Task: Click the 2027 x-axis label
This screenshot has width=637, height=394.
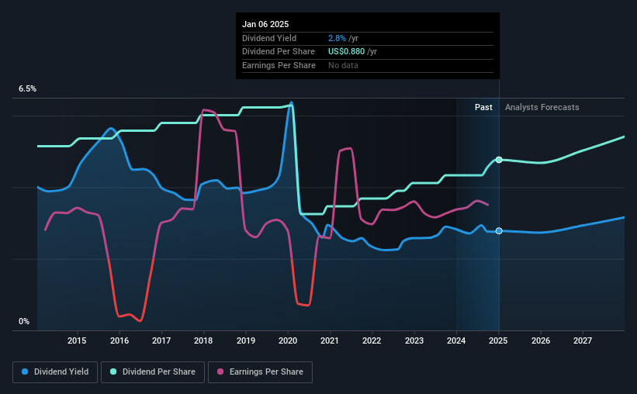Action: click(x=583, y=340)
